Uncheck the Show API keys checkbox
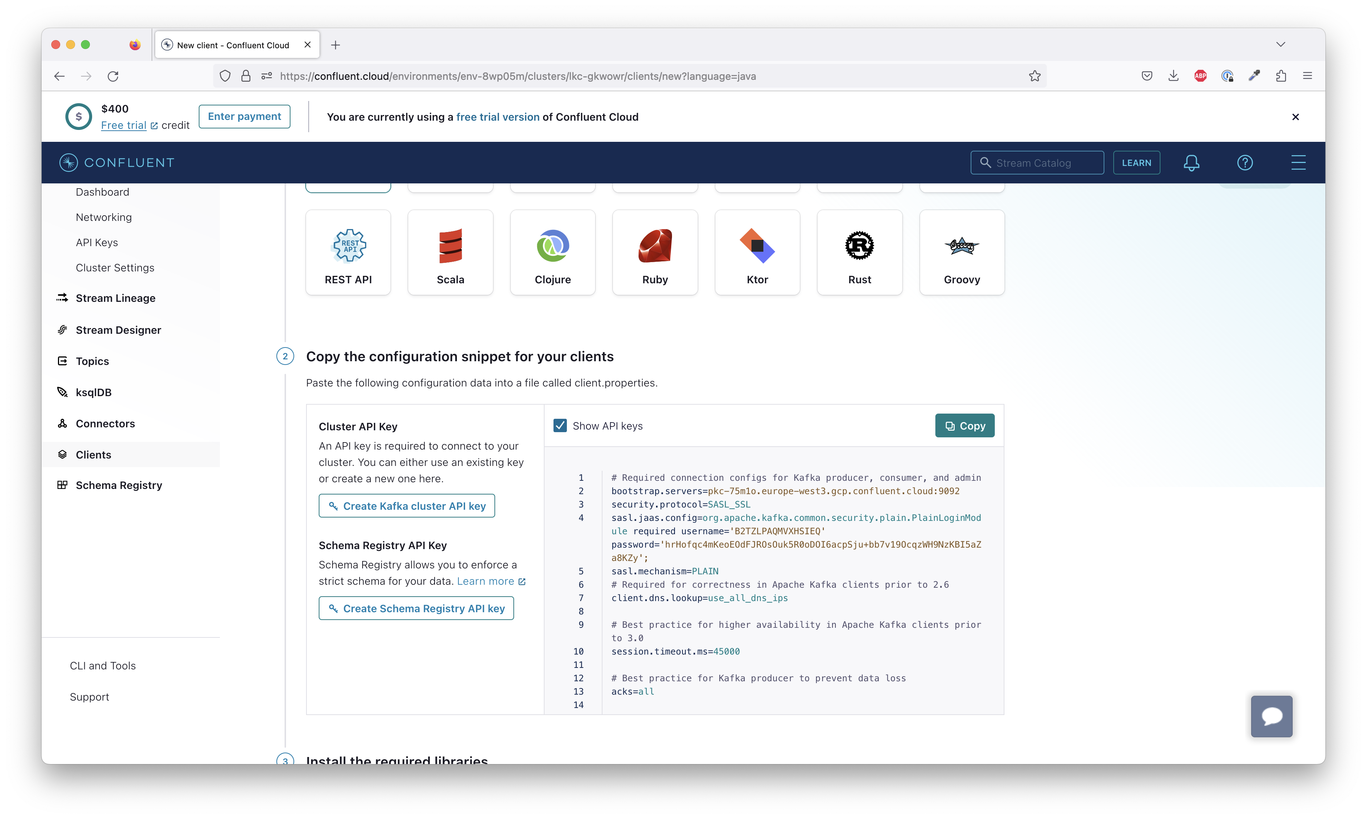 [x=560, y=425]
